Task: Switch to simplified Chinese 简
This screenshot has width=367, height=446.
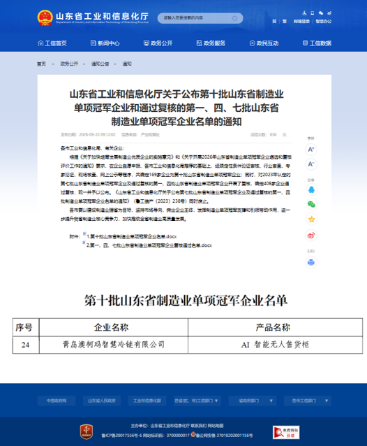Action: coord(274,22)
